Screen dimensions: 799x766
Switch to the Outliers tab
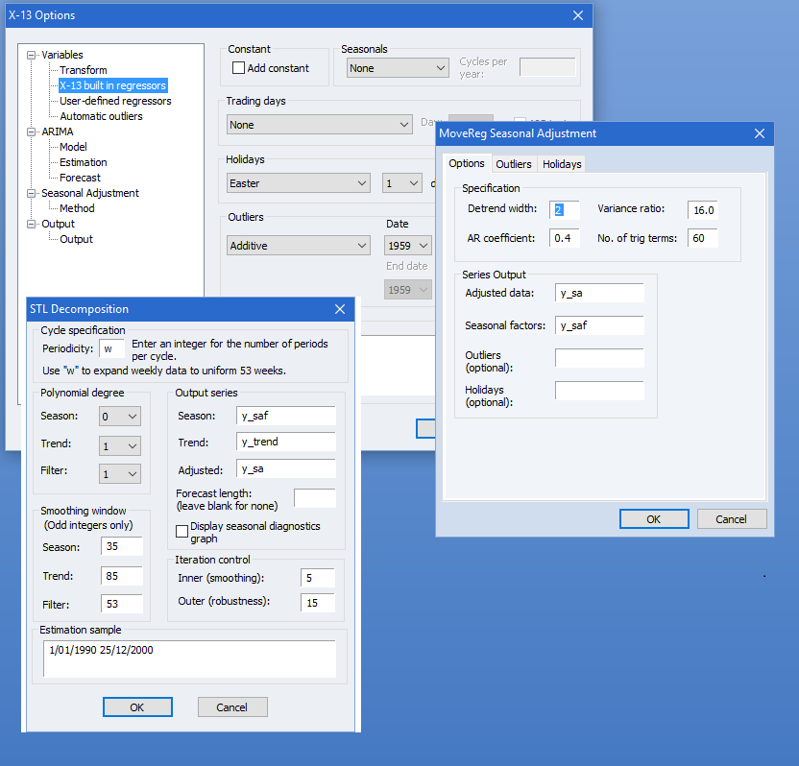pyautogui.click(x=514, y=164)
